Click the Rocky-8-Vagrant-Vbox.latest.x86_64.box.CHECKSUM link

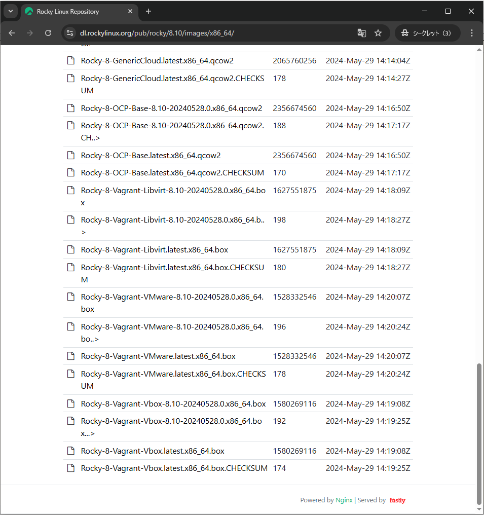pyautogui.click(x=174, y=468)
